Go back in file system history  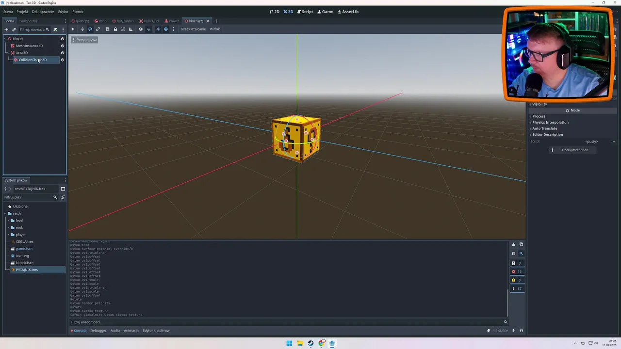(x=5, y=189)
